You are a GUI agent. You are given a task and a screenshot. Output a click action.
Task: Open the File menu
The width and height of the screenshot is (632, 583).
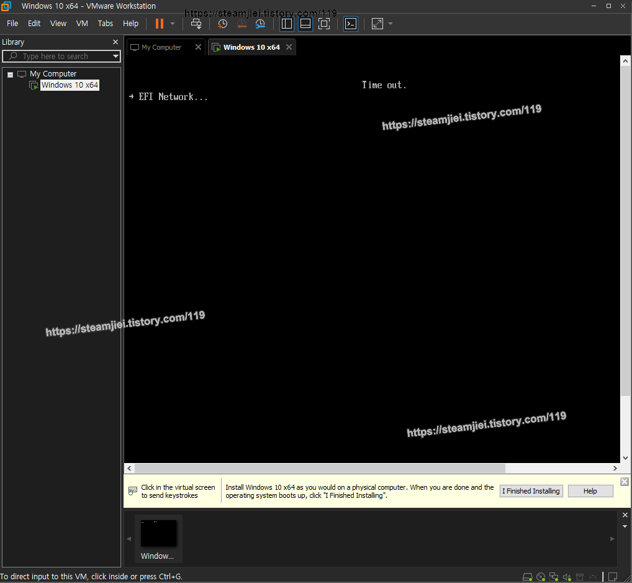pyautogui.click(x=12, y=24)
